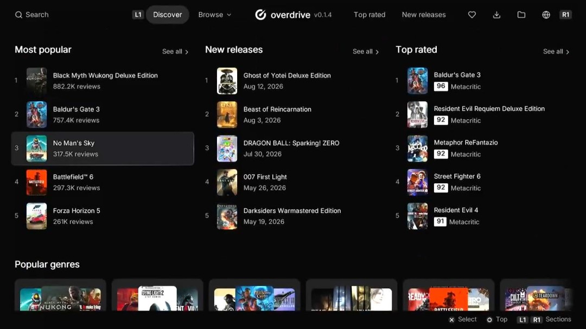Open Baldur's Gate 3 cover in Most popular

(x=37, y=115)
